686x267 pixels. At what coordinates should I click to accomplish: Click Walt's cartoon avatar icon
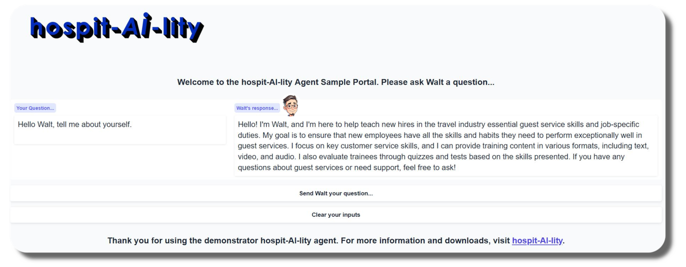pos(291,105)
